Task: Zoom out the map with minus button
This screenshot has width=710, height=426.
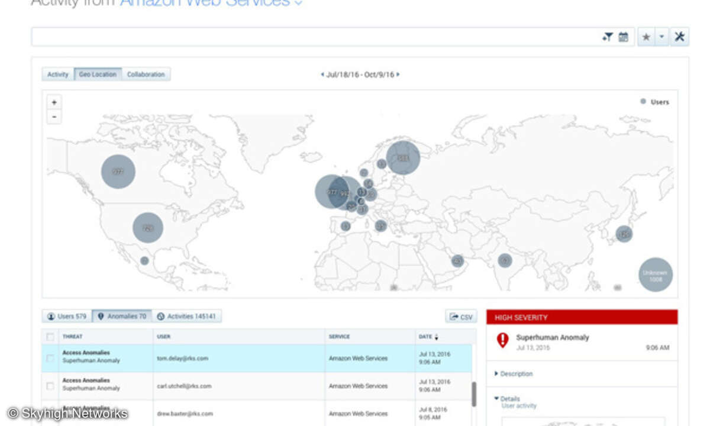Action: (x=54, y=117)
